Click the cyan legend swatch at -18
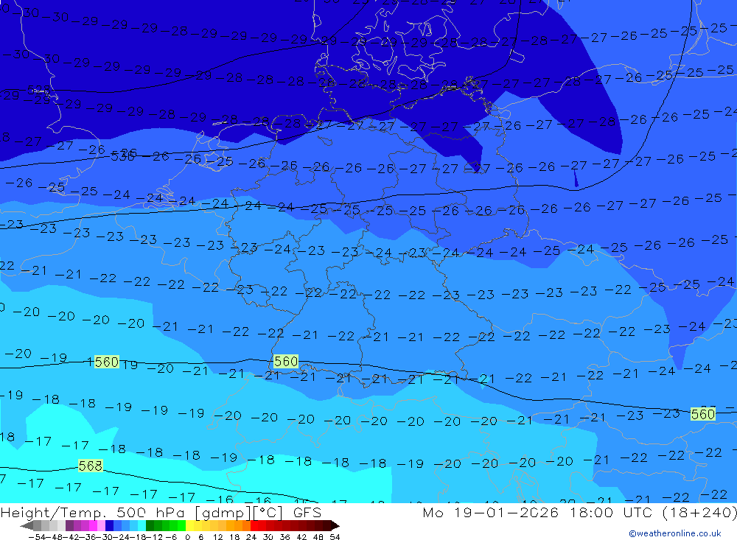737x540 pixels. coord(142,525)
